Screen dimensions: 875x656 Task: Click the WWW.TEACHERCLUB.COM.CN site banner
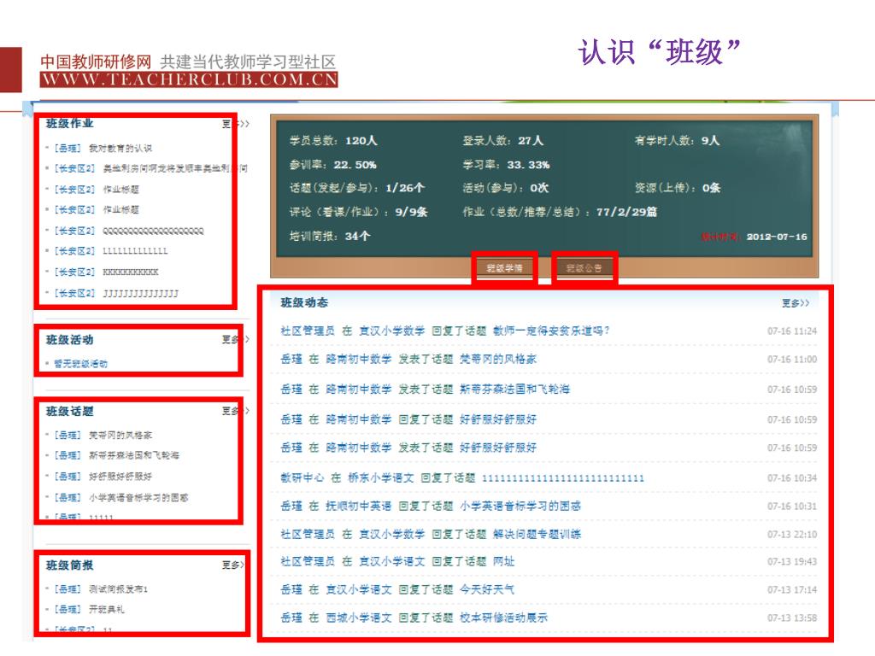[189, 79]
